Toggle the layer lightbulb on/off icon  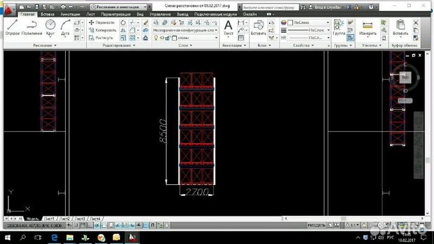[x=155, y=37]
